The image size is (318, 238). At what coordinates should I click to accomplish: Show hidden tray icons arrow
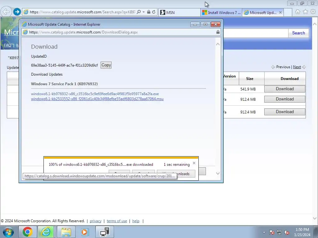[264, 232]
